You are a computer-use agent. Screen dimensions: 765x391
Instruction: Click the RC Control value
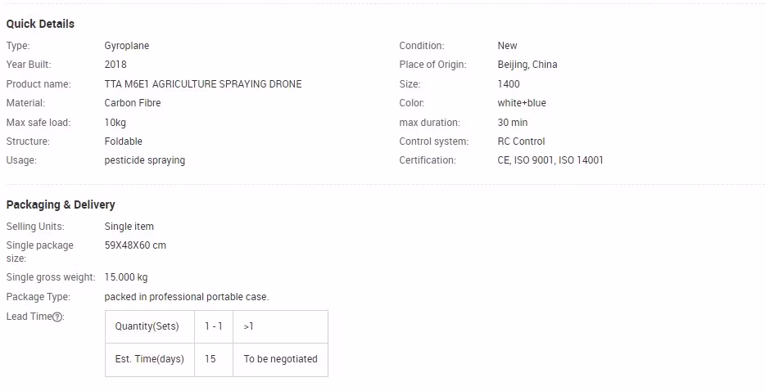click(x=521, y=142)
